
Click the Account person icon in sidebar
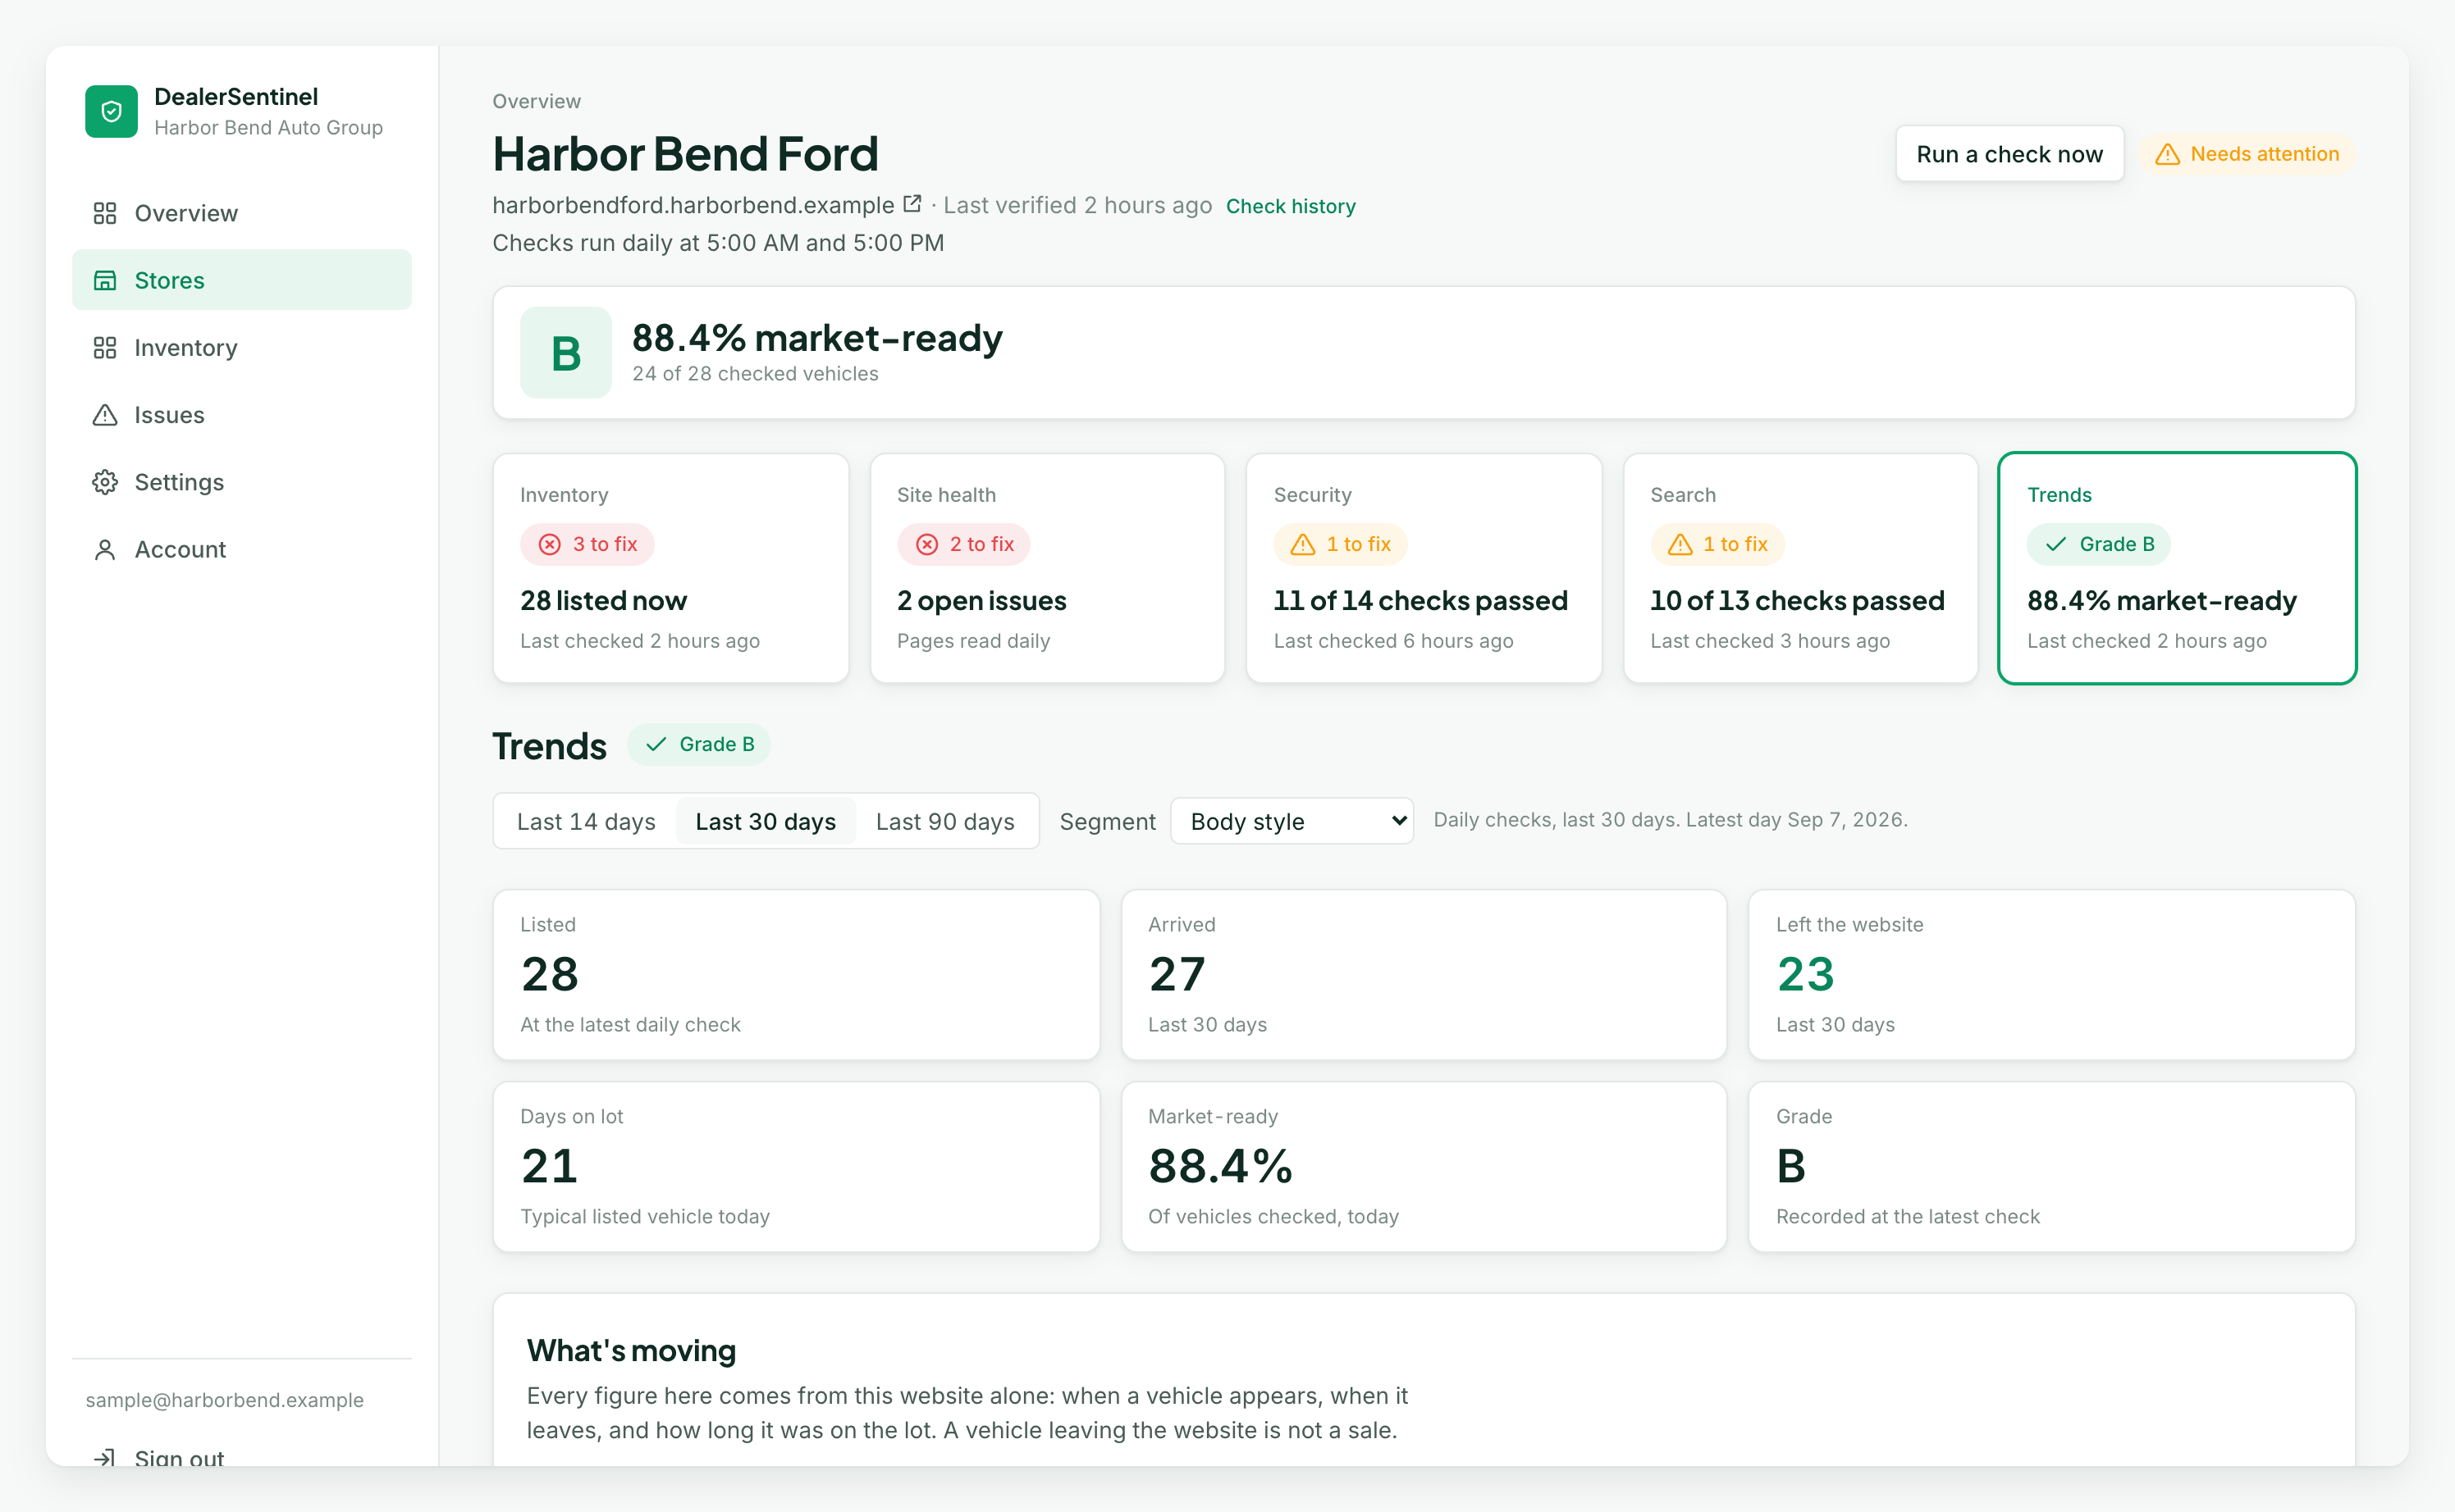(x=105, y=549)
